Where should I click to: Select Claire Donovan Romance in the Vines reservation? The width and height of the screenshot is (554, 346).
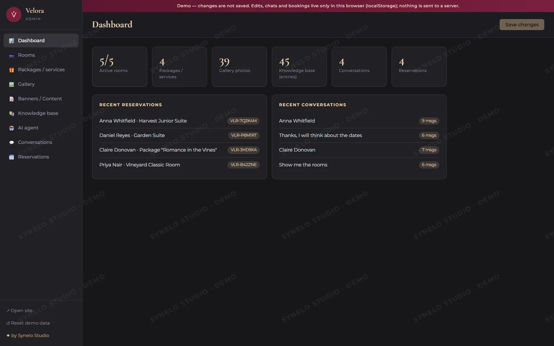[179, 150]
